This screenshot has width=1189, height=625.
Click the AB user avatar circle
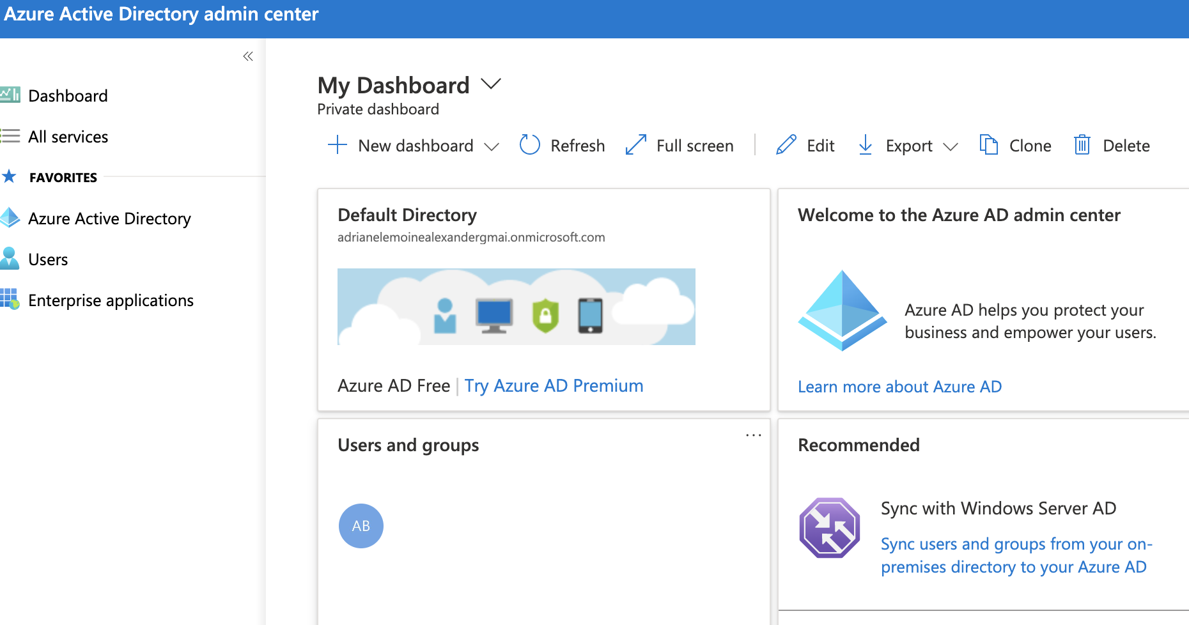pos(361,526)
